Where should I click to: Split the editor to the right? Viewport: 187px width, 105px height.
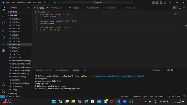(180, 8)
